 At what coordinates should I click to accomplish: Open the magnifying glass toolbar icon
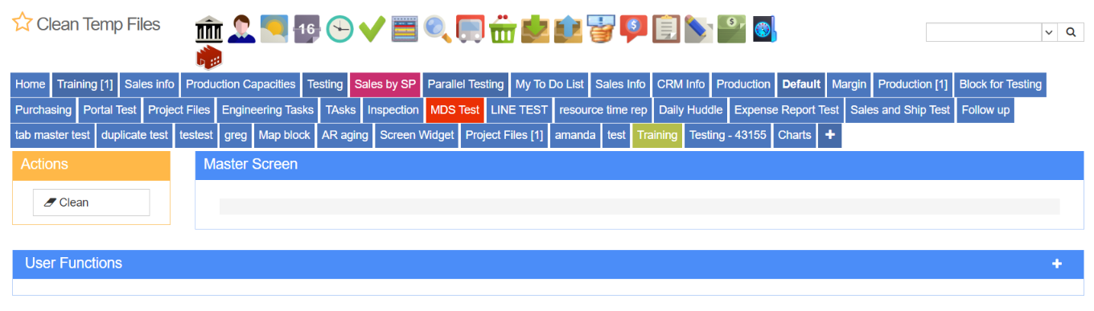point(438,30)
